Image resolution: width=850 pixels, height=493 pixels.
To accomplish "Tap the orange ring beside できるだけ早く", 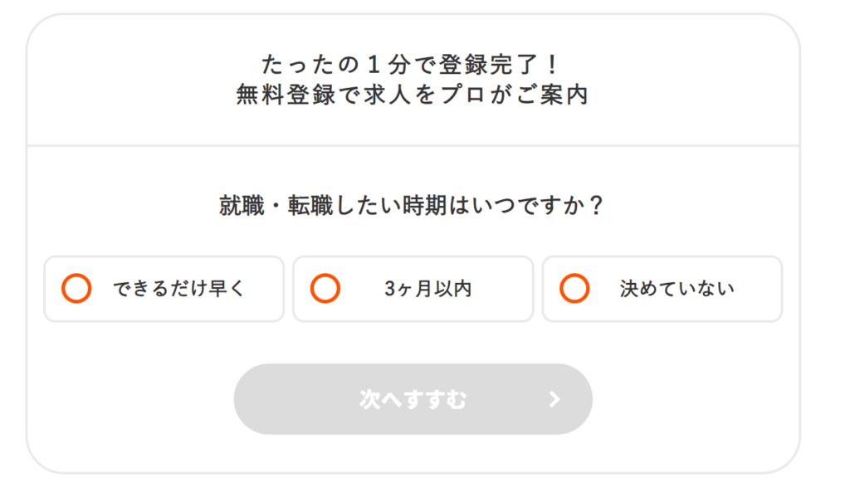I will [76, 289].
